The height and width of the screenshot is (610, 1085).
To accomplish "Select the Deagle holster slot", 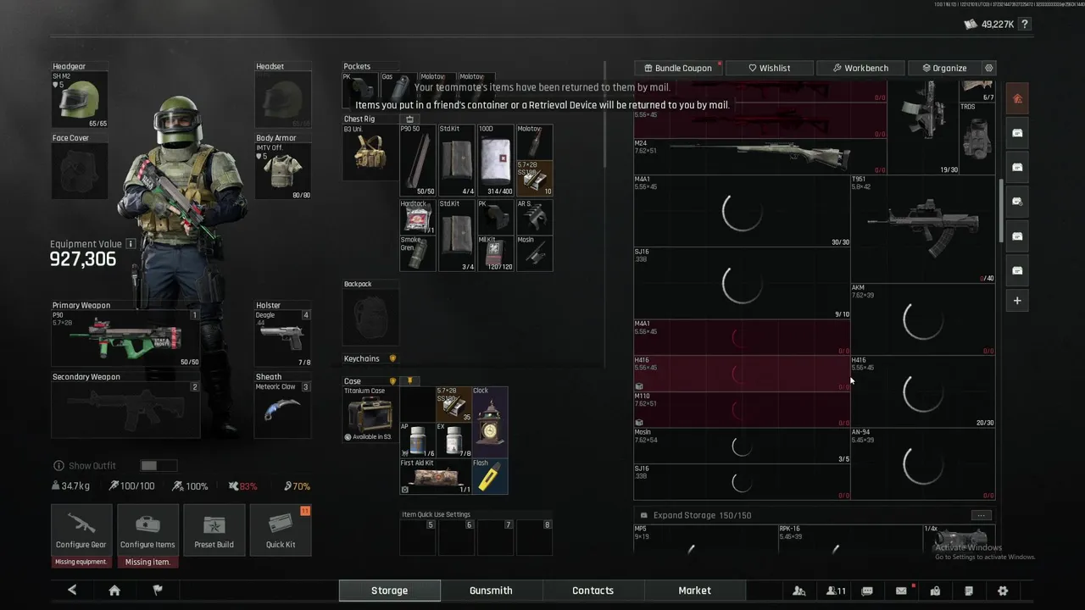I will (x=283, y=337).
